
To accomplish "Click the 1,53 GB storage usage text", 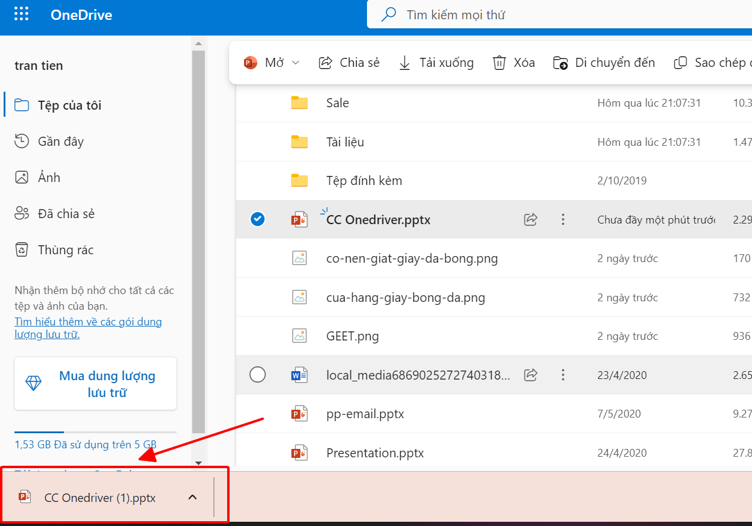I will pyautogui.click(x=86, y=445).
